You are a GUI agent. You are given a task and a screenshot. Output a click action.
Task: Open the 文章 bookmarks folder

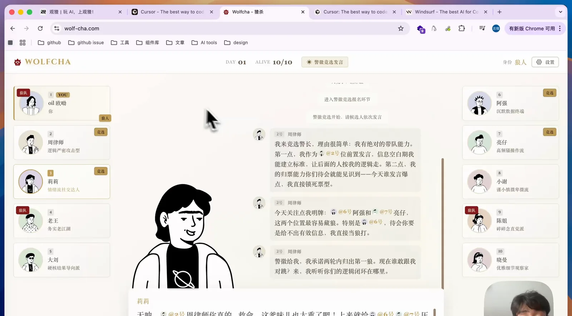pyautogui.click(x=175, y=43)
